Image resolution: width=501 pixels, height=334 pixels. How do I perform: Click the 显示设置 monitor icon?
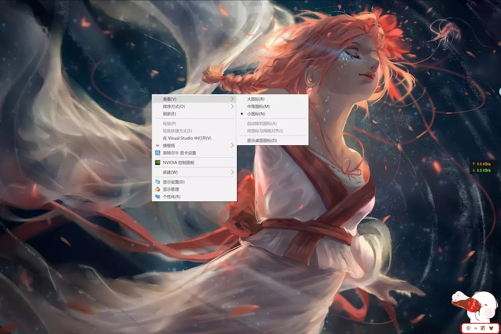(x=157, y=182)
